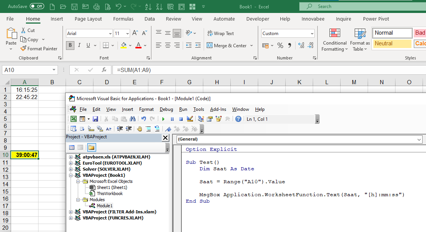Click the Increase Indent icon

[198, 45]
